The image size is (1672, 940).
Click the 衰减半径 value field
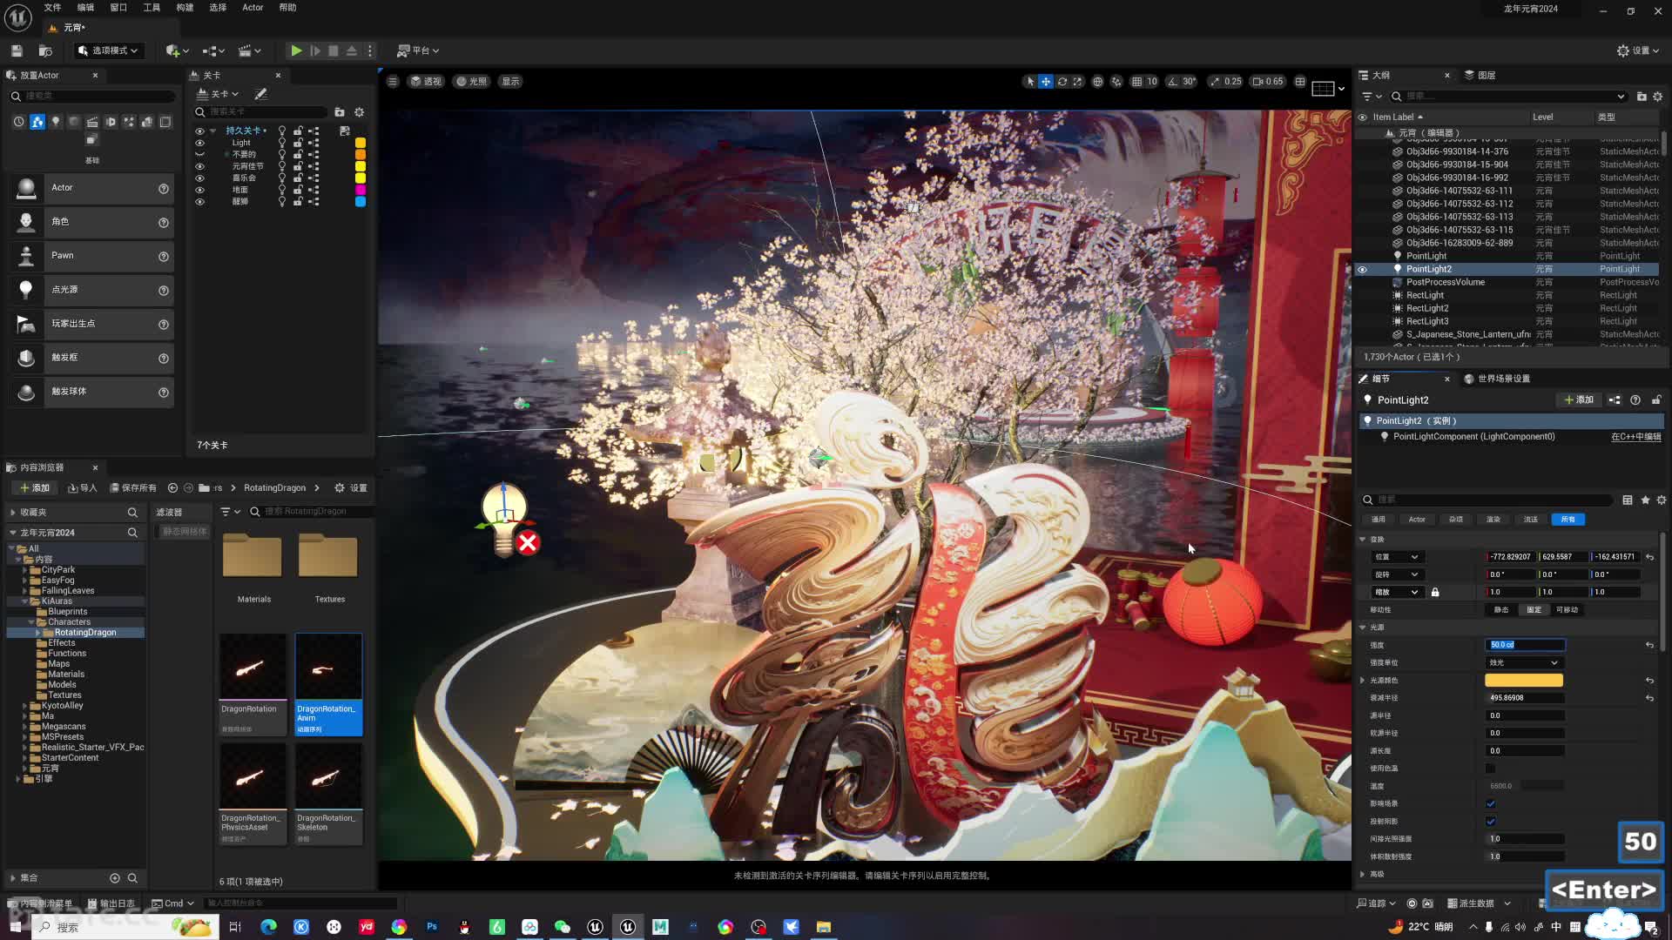pos(1524,698)
